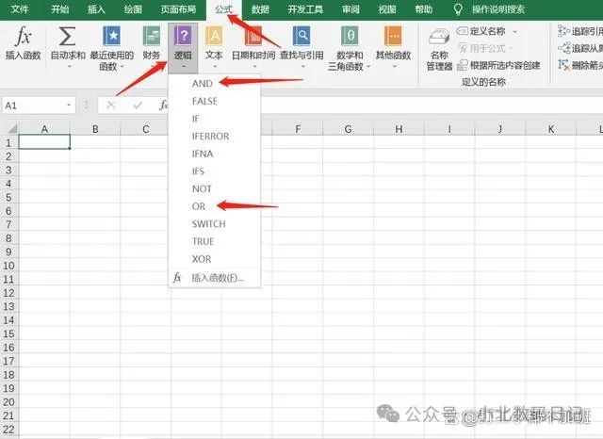Open the More Functions (其他函数) icon

393,37
